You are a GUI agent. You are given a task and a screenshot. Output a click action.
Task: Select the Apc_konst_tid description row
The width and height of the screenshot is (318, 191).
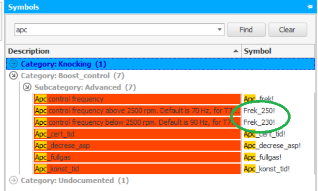(x=138, y=169)
